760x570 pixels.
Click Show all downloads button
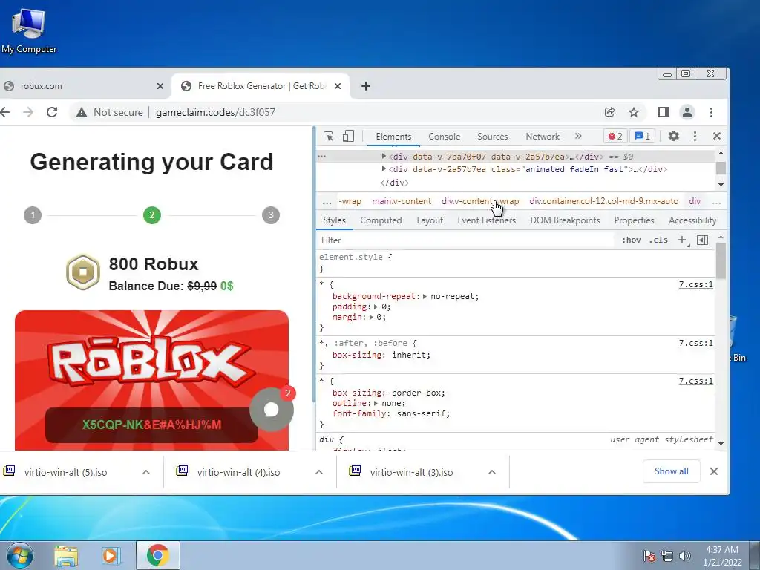[x=671, y=471]
